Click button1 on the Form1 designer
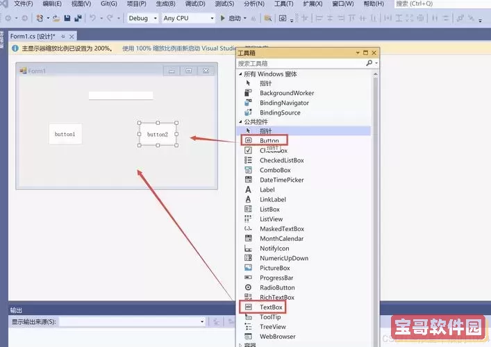The height and width of the screenshot is (347, 491). [x=65, y=134]
